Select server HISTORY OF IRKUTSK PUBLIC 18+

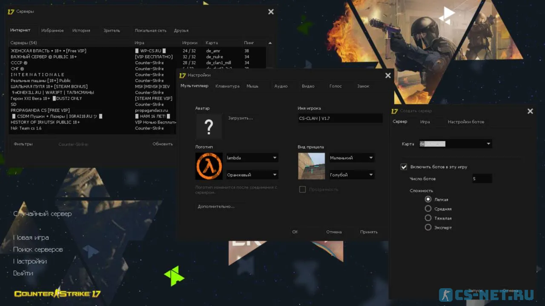coord(93,122)
